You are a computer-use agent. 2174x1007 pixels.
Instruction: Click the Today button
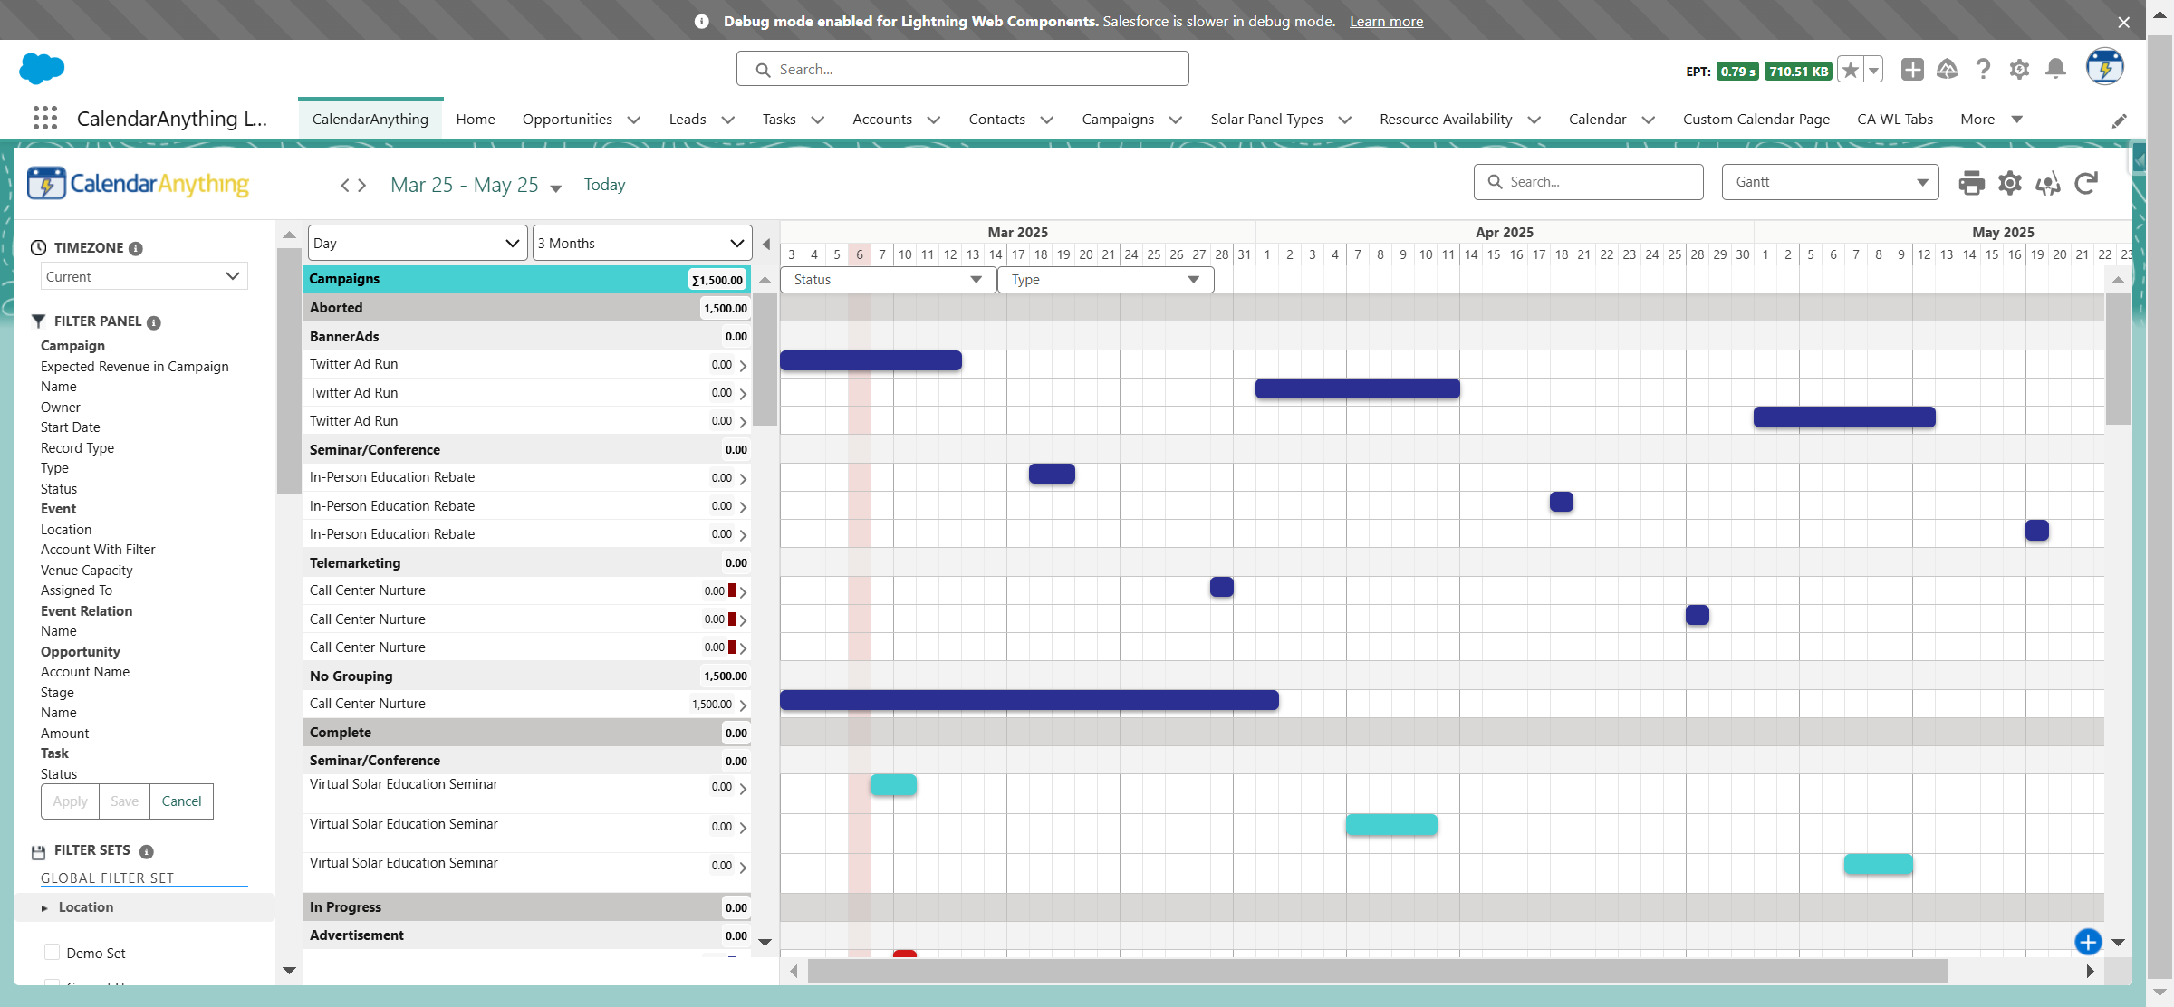pyautogui.click(x=605, y=185)
